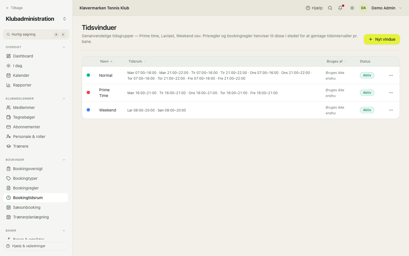Click the Trænere graduation cap icon
Viewport: 409px width, 256px height.
(9, 146)
